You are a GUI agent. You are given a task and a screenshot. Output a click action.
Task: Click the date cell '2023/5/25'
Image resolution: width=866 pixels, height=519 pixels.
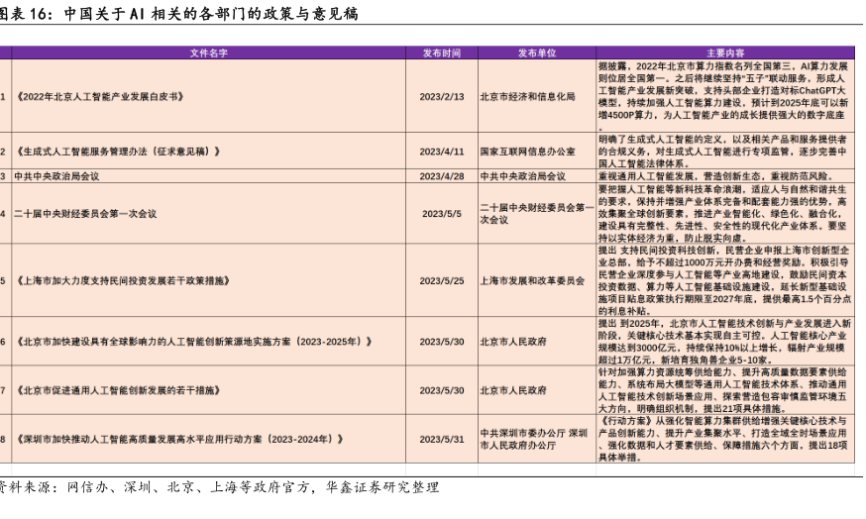(441, 281)
